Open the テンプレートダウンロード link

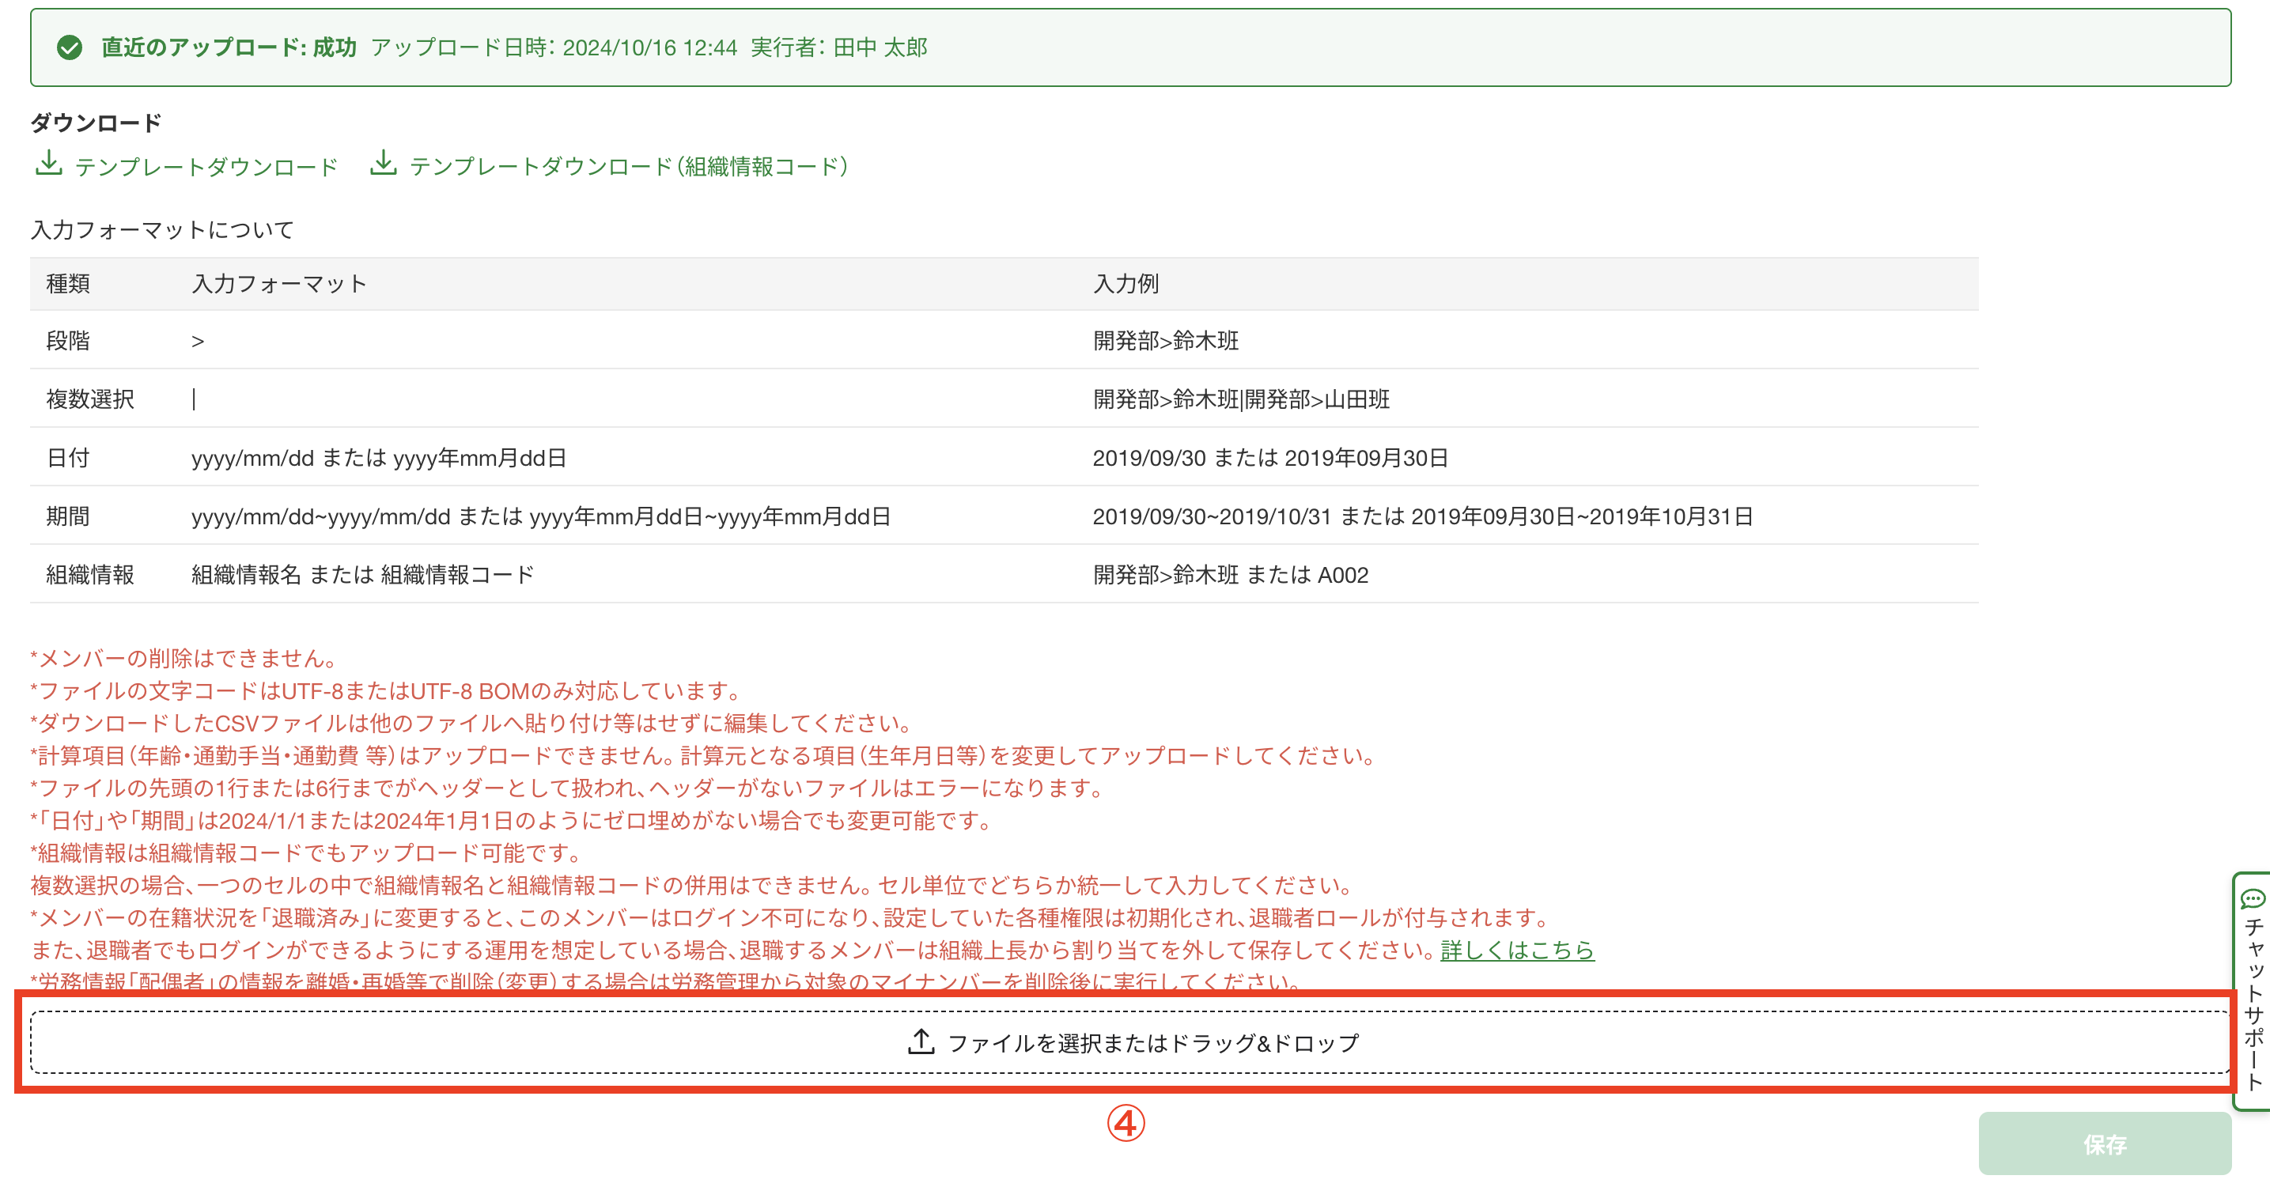tap(206, 167)
